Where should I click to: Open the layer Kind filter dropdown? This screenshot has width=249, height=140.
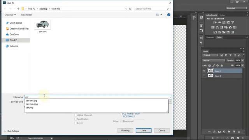(x=210, y=55)
